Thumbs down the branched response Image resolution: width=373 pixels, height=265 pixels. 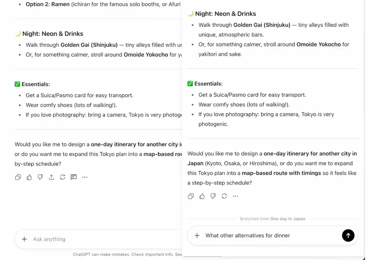tap(213, 196)
